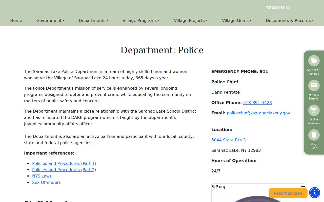Click the 'Saranac Lake, NY 12983' text
Screen dimensions: 324x202
pos(236,150)
